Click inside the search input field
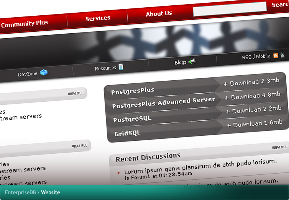This screenshot has height=200, width=289. click(230, 9)
